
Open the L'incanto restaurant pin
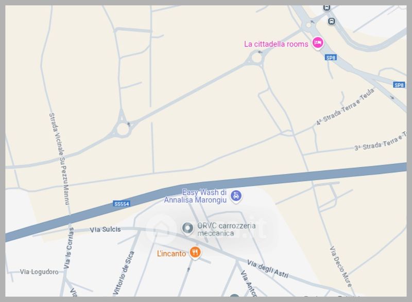[195, 253]
